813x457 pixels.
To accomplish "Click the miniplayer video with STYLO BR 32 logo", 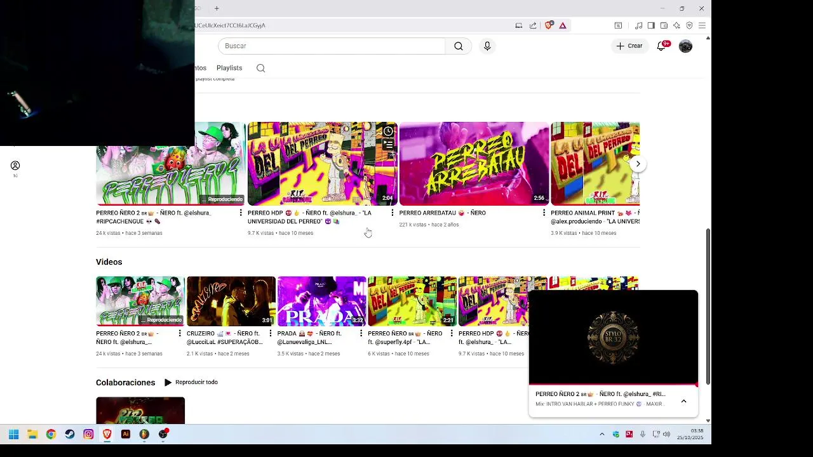I will tap(613, 337).
